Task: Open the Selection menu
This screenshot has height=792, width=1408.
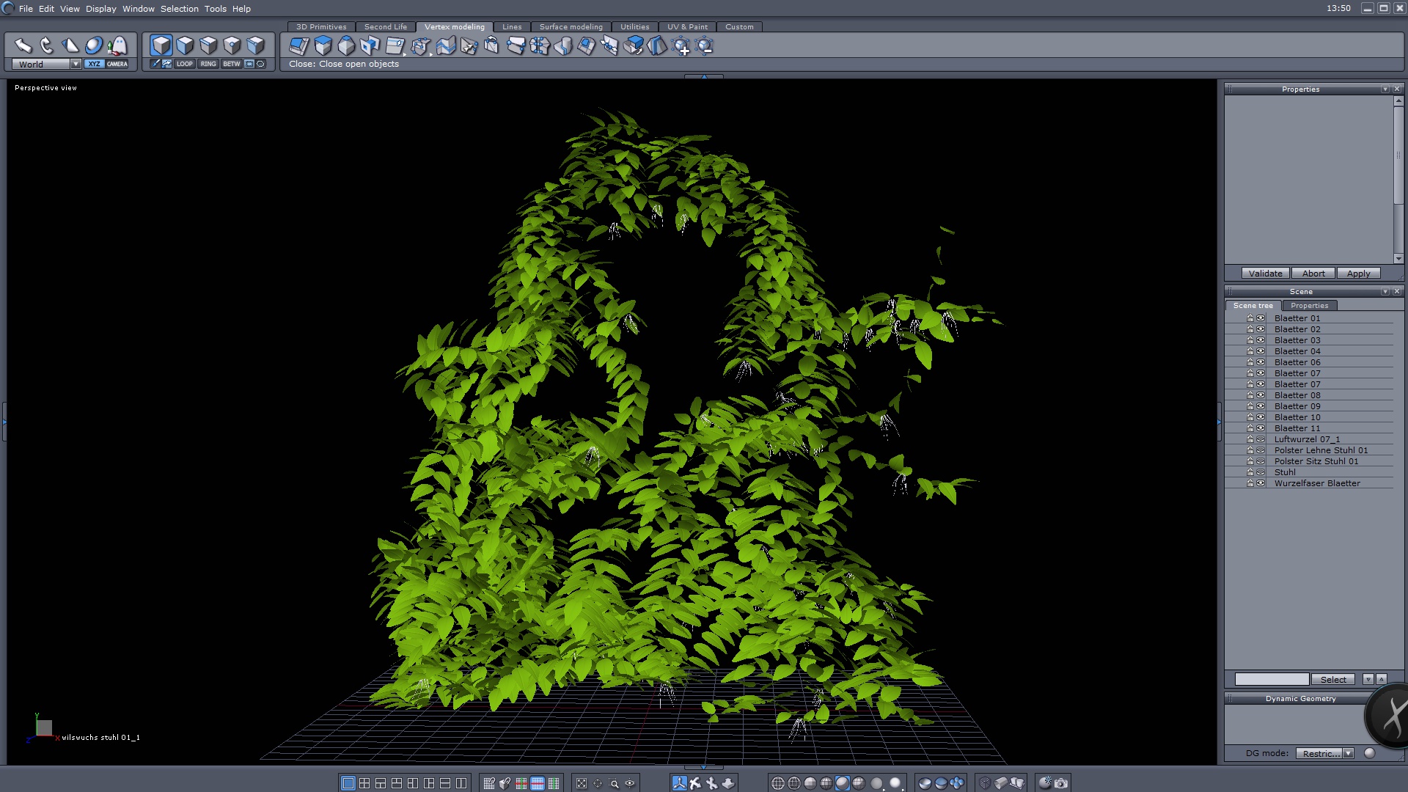Action: click(179, 9)
